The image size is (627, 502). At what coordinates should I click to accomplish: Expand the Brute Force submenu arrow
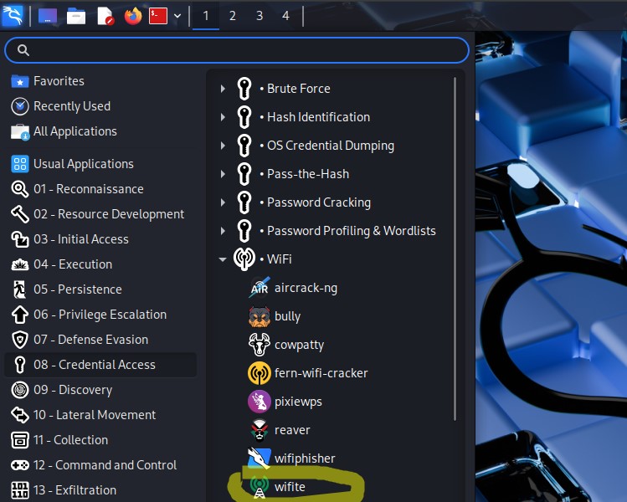(224, 89)
